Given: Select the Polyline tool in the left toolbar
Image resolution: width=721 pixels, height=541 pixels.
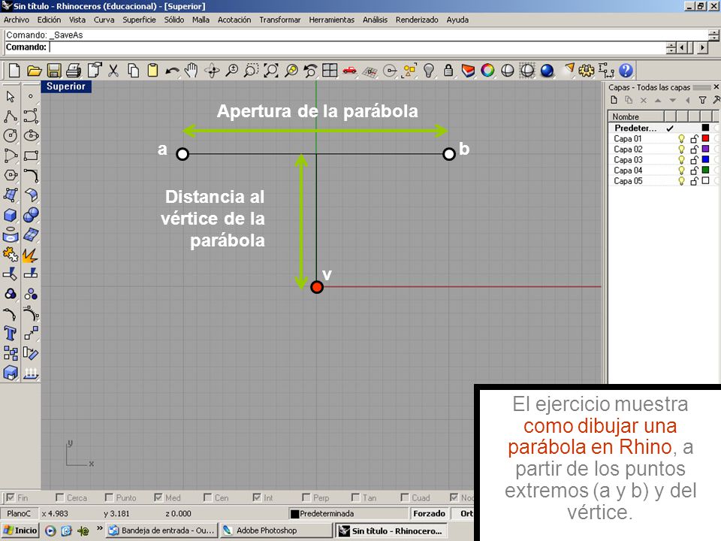Looking at the screenshot, I should [x=10, y=116].
